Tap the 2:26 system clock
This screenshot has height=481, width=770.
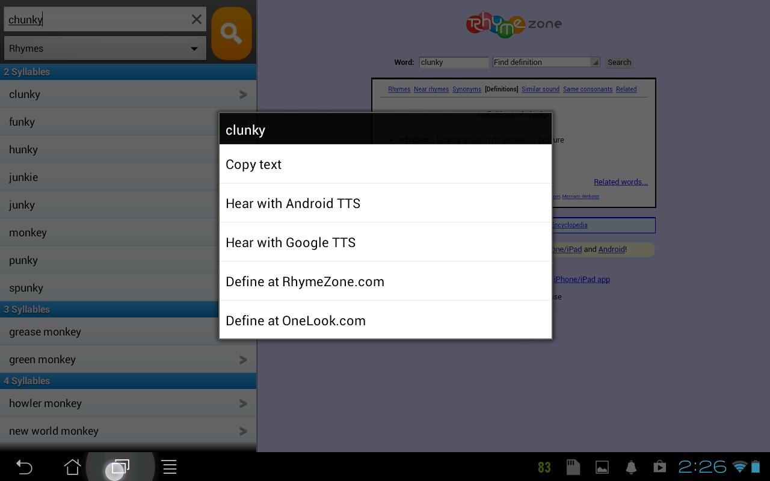(x=702, y=467)
